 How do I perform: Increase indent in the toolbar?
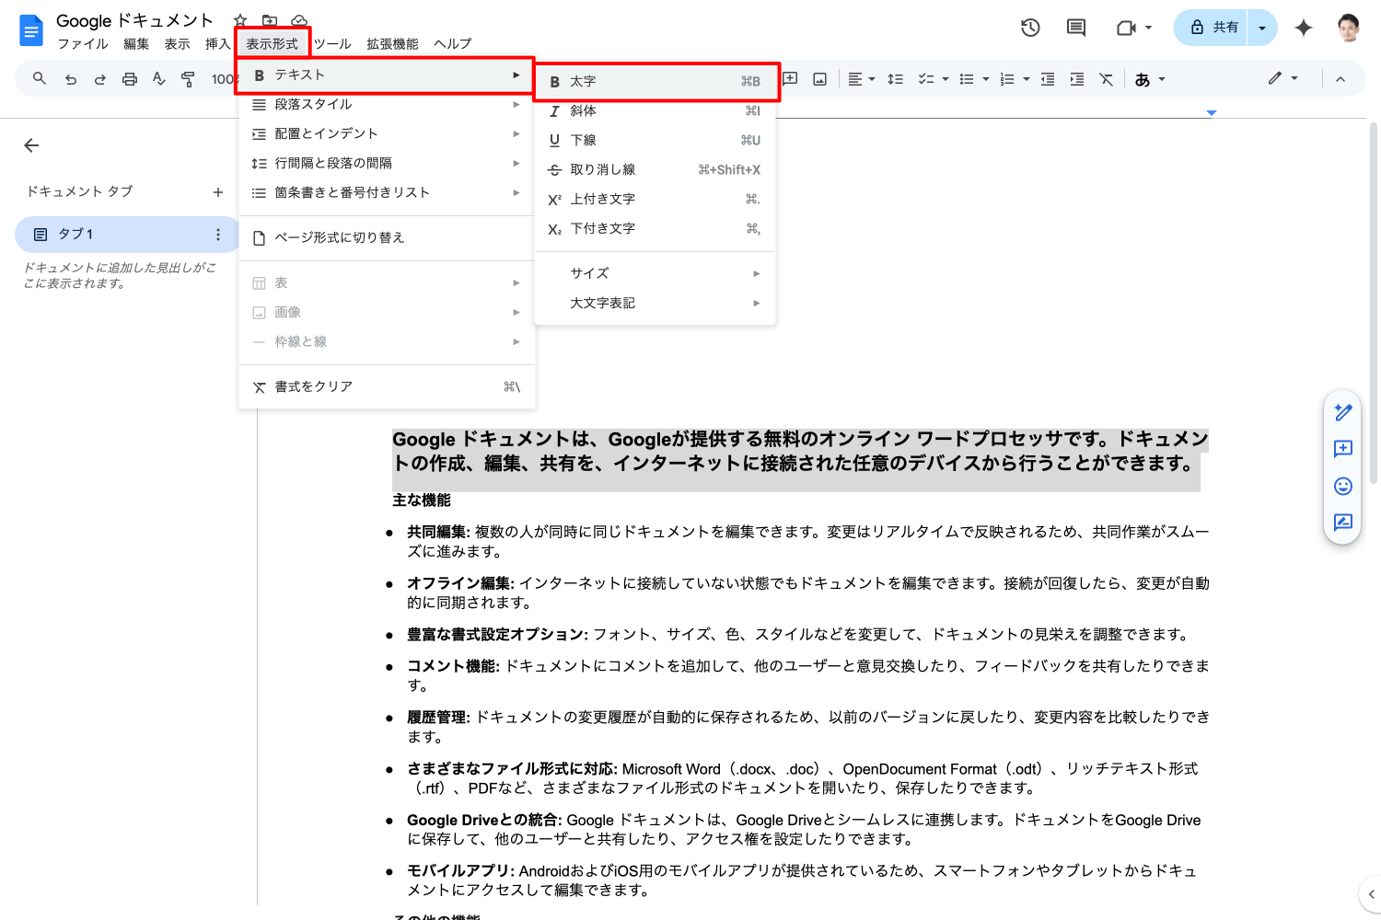1077,79
